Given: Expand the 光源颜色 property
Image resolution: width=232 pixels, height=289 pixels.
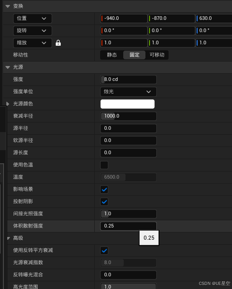Looking at the screenshot, I should click(8, 104).
